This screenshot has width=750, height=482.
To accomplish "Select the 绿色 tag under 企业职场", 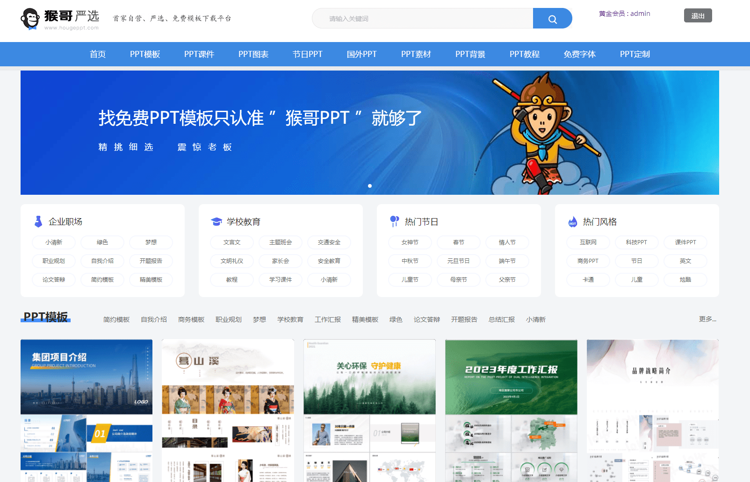I will coord(102,242).
